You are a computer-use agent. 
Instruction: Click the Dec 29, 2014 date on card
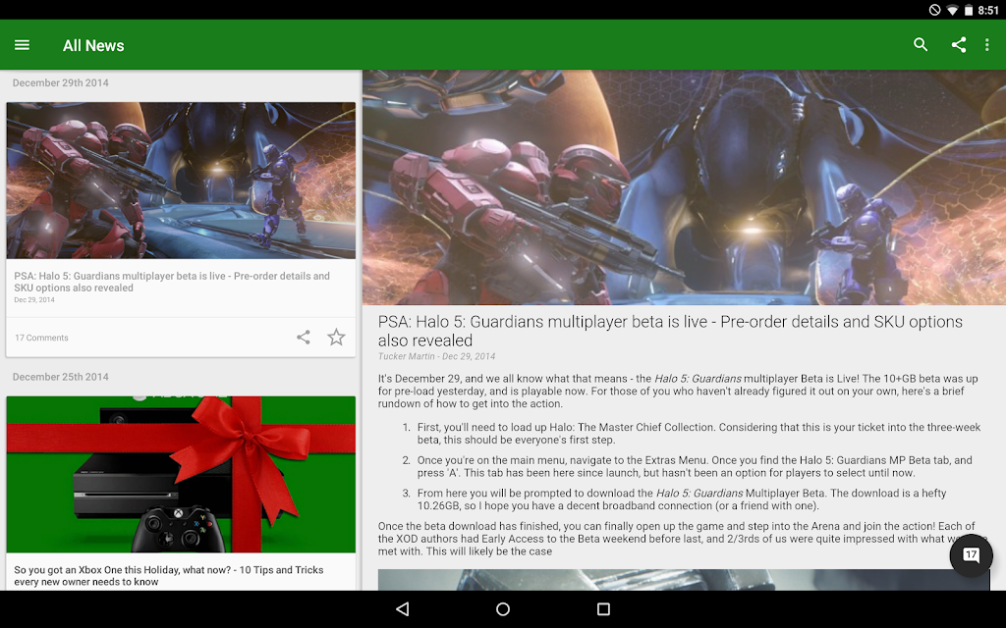pos(34,300)
